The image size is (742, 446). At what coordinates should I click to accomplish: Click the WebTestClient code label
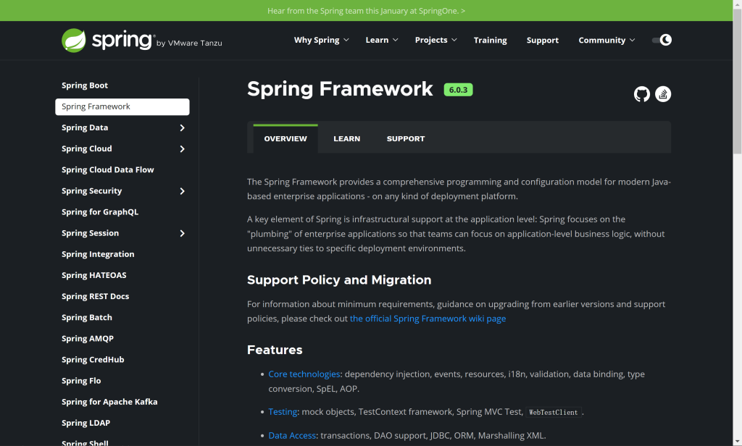coord(553,413)
